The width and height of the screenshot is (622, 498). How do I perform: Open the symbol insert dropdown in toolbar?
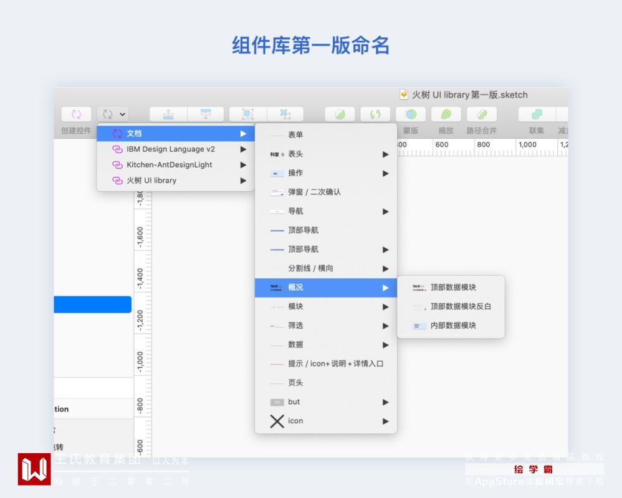point(113,115)
